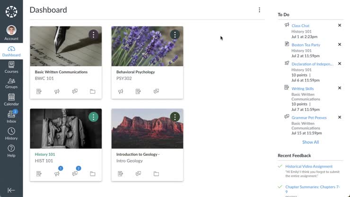Image resolution: width=350 pixels, height=197 pixels.
Task: Open Discussions icon with badge on History 101 card
Action: click(75, 173)
